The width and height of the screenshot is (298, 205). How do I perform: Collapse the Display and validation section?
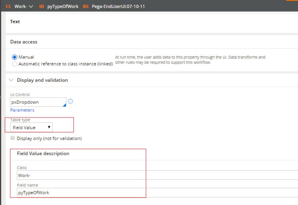click(x=11, y=80)
